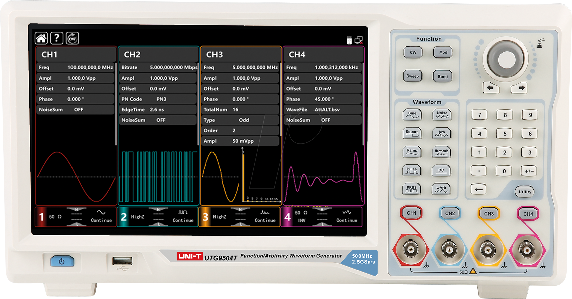Adjust CH1 high/low level limit indicator
The height and width of the screenshot is (299, 572).
point(76,217)
